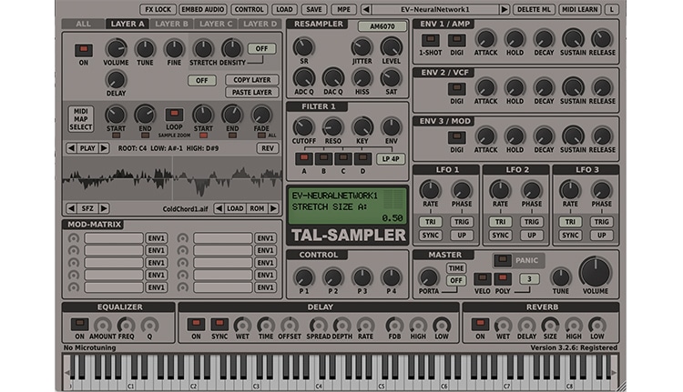The image size is (683, 392).
Task: Click the Control P 1 knob
Action: (303, 277)
